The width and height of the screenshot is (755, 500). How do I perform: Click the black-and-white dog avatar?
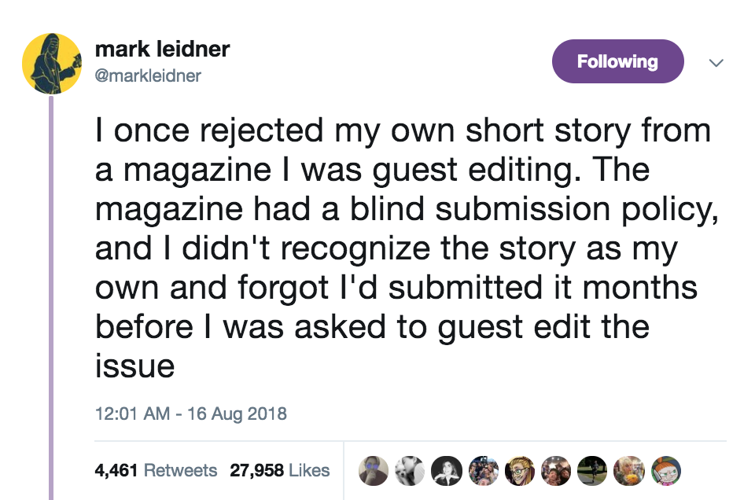coord(409,470)
